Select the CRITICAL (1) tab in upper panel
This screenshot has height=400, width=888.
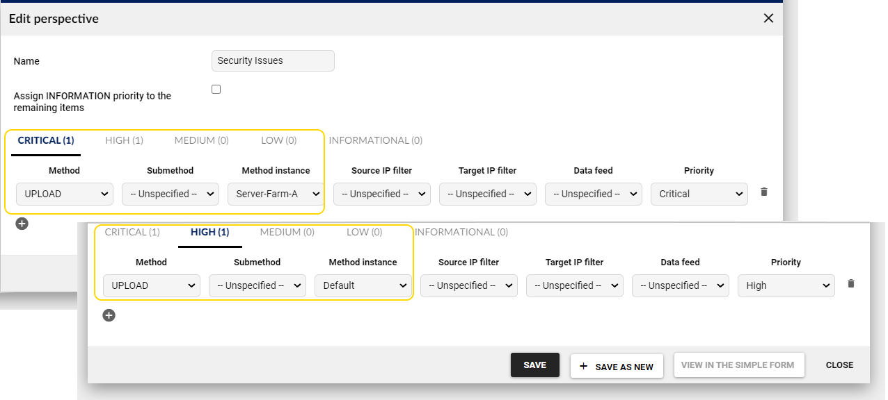pyautogui.click(x=46, y=140)
